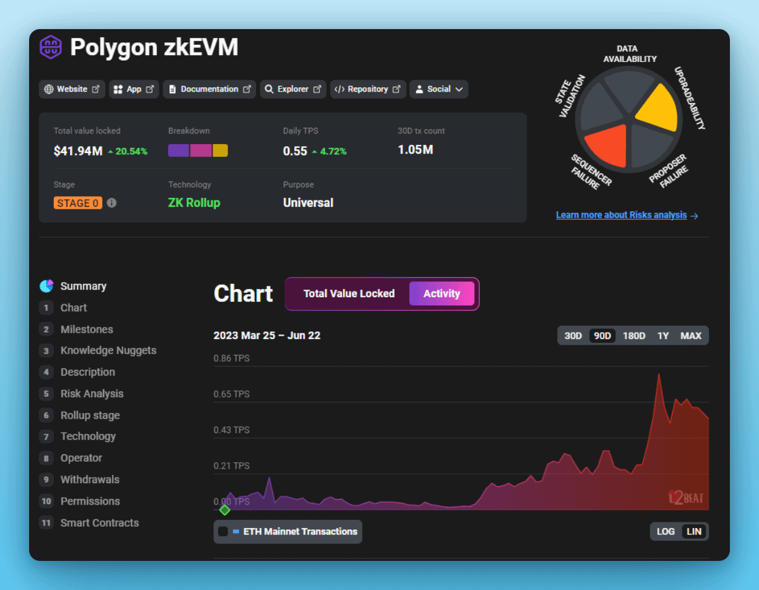Switch the chart to Total Value Locked
The height and width of the screenshot is (590, 759).
[x=349, y=293]
